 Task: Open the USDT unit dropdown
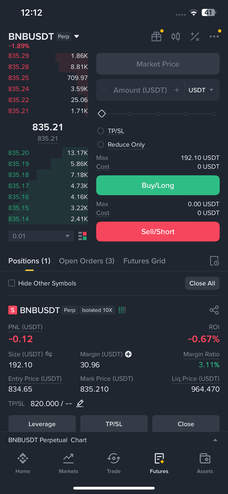[201, 90]
